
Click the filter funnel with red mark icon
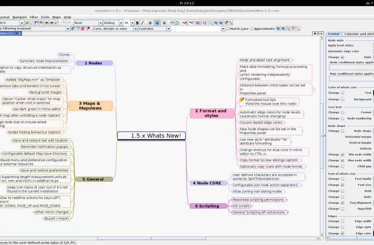[x=88, y=29]
